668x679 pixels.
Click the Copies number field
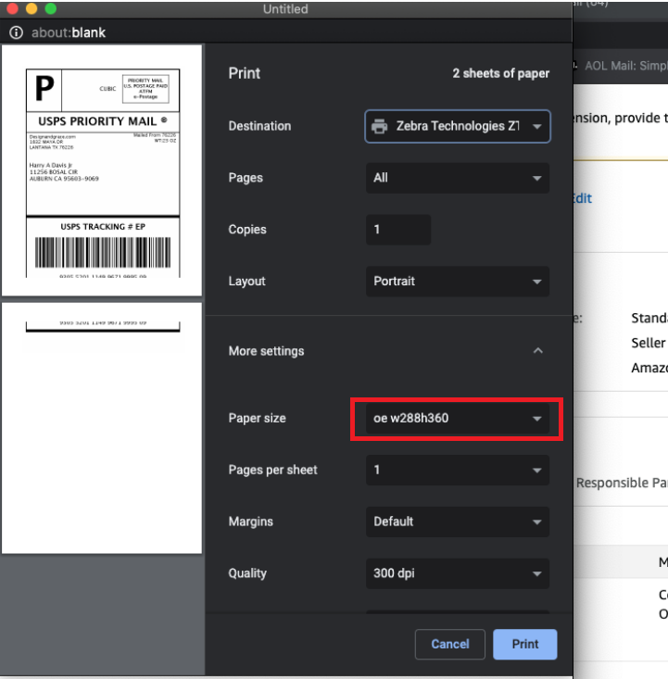pyautogui.click(x=398, y=230)
